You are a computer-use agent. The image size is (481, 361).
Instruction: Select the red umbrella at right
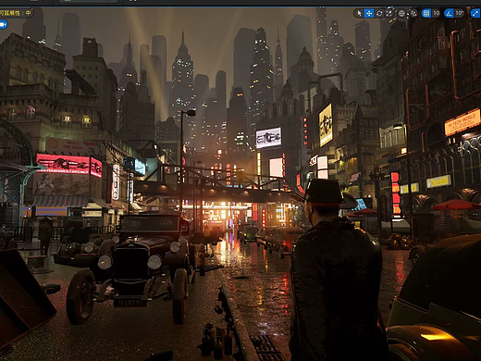click(x=456, y=205)
